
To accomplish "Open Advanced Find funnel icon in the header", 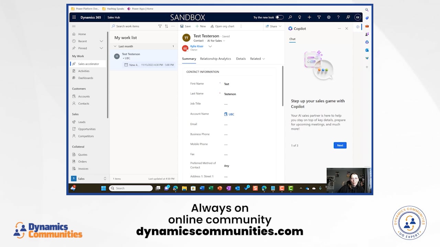I will [319, 17].
